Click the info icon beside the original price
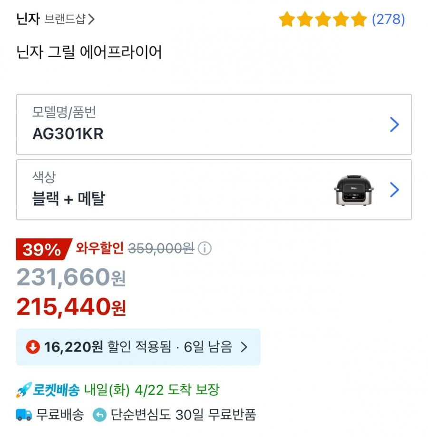Viewport: 428px width, 437px height. point(204,248)
